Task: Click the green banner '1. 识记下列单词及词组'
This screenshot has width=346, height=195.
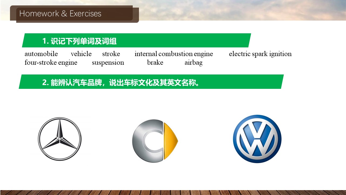Action: [x=137, y=41]
